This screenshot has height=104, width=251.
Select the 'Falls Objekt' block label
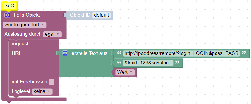click(x=27, y=15)
